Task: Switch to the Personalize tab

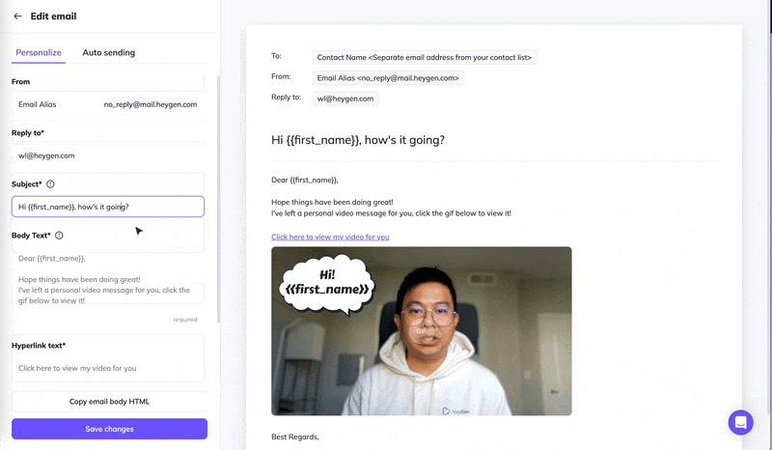Action: [x=39, y=53]
